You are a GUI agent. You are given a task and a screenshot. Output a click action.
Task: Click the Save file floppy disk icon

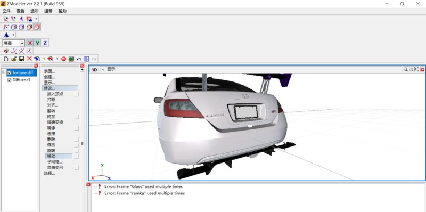coord(21,59)
